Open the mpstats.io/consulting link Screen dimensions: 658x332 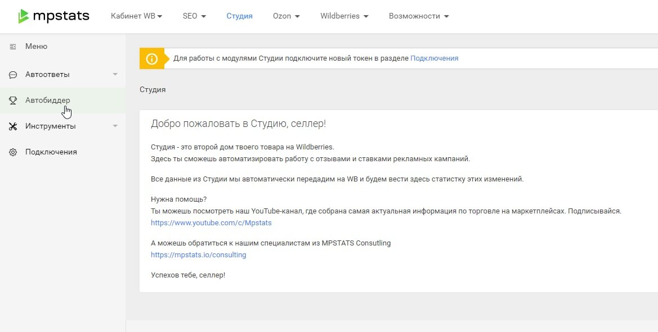click(x=199, y=254)
